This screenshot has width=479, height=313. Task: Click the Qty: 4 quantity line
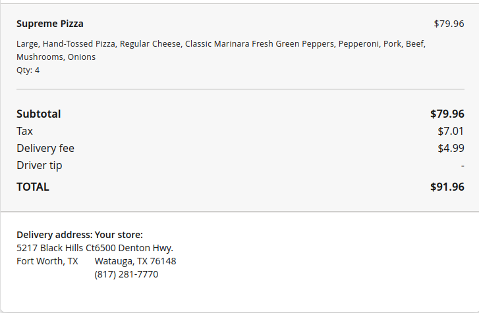(28, 70)
